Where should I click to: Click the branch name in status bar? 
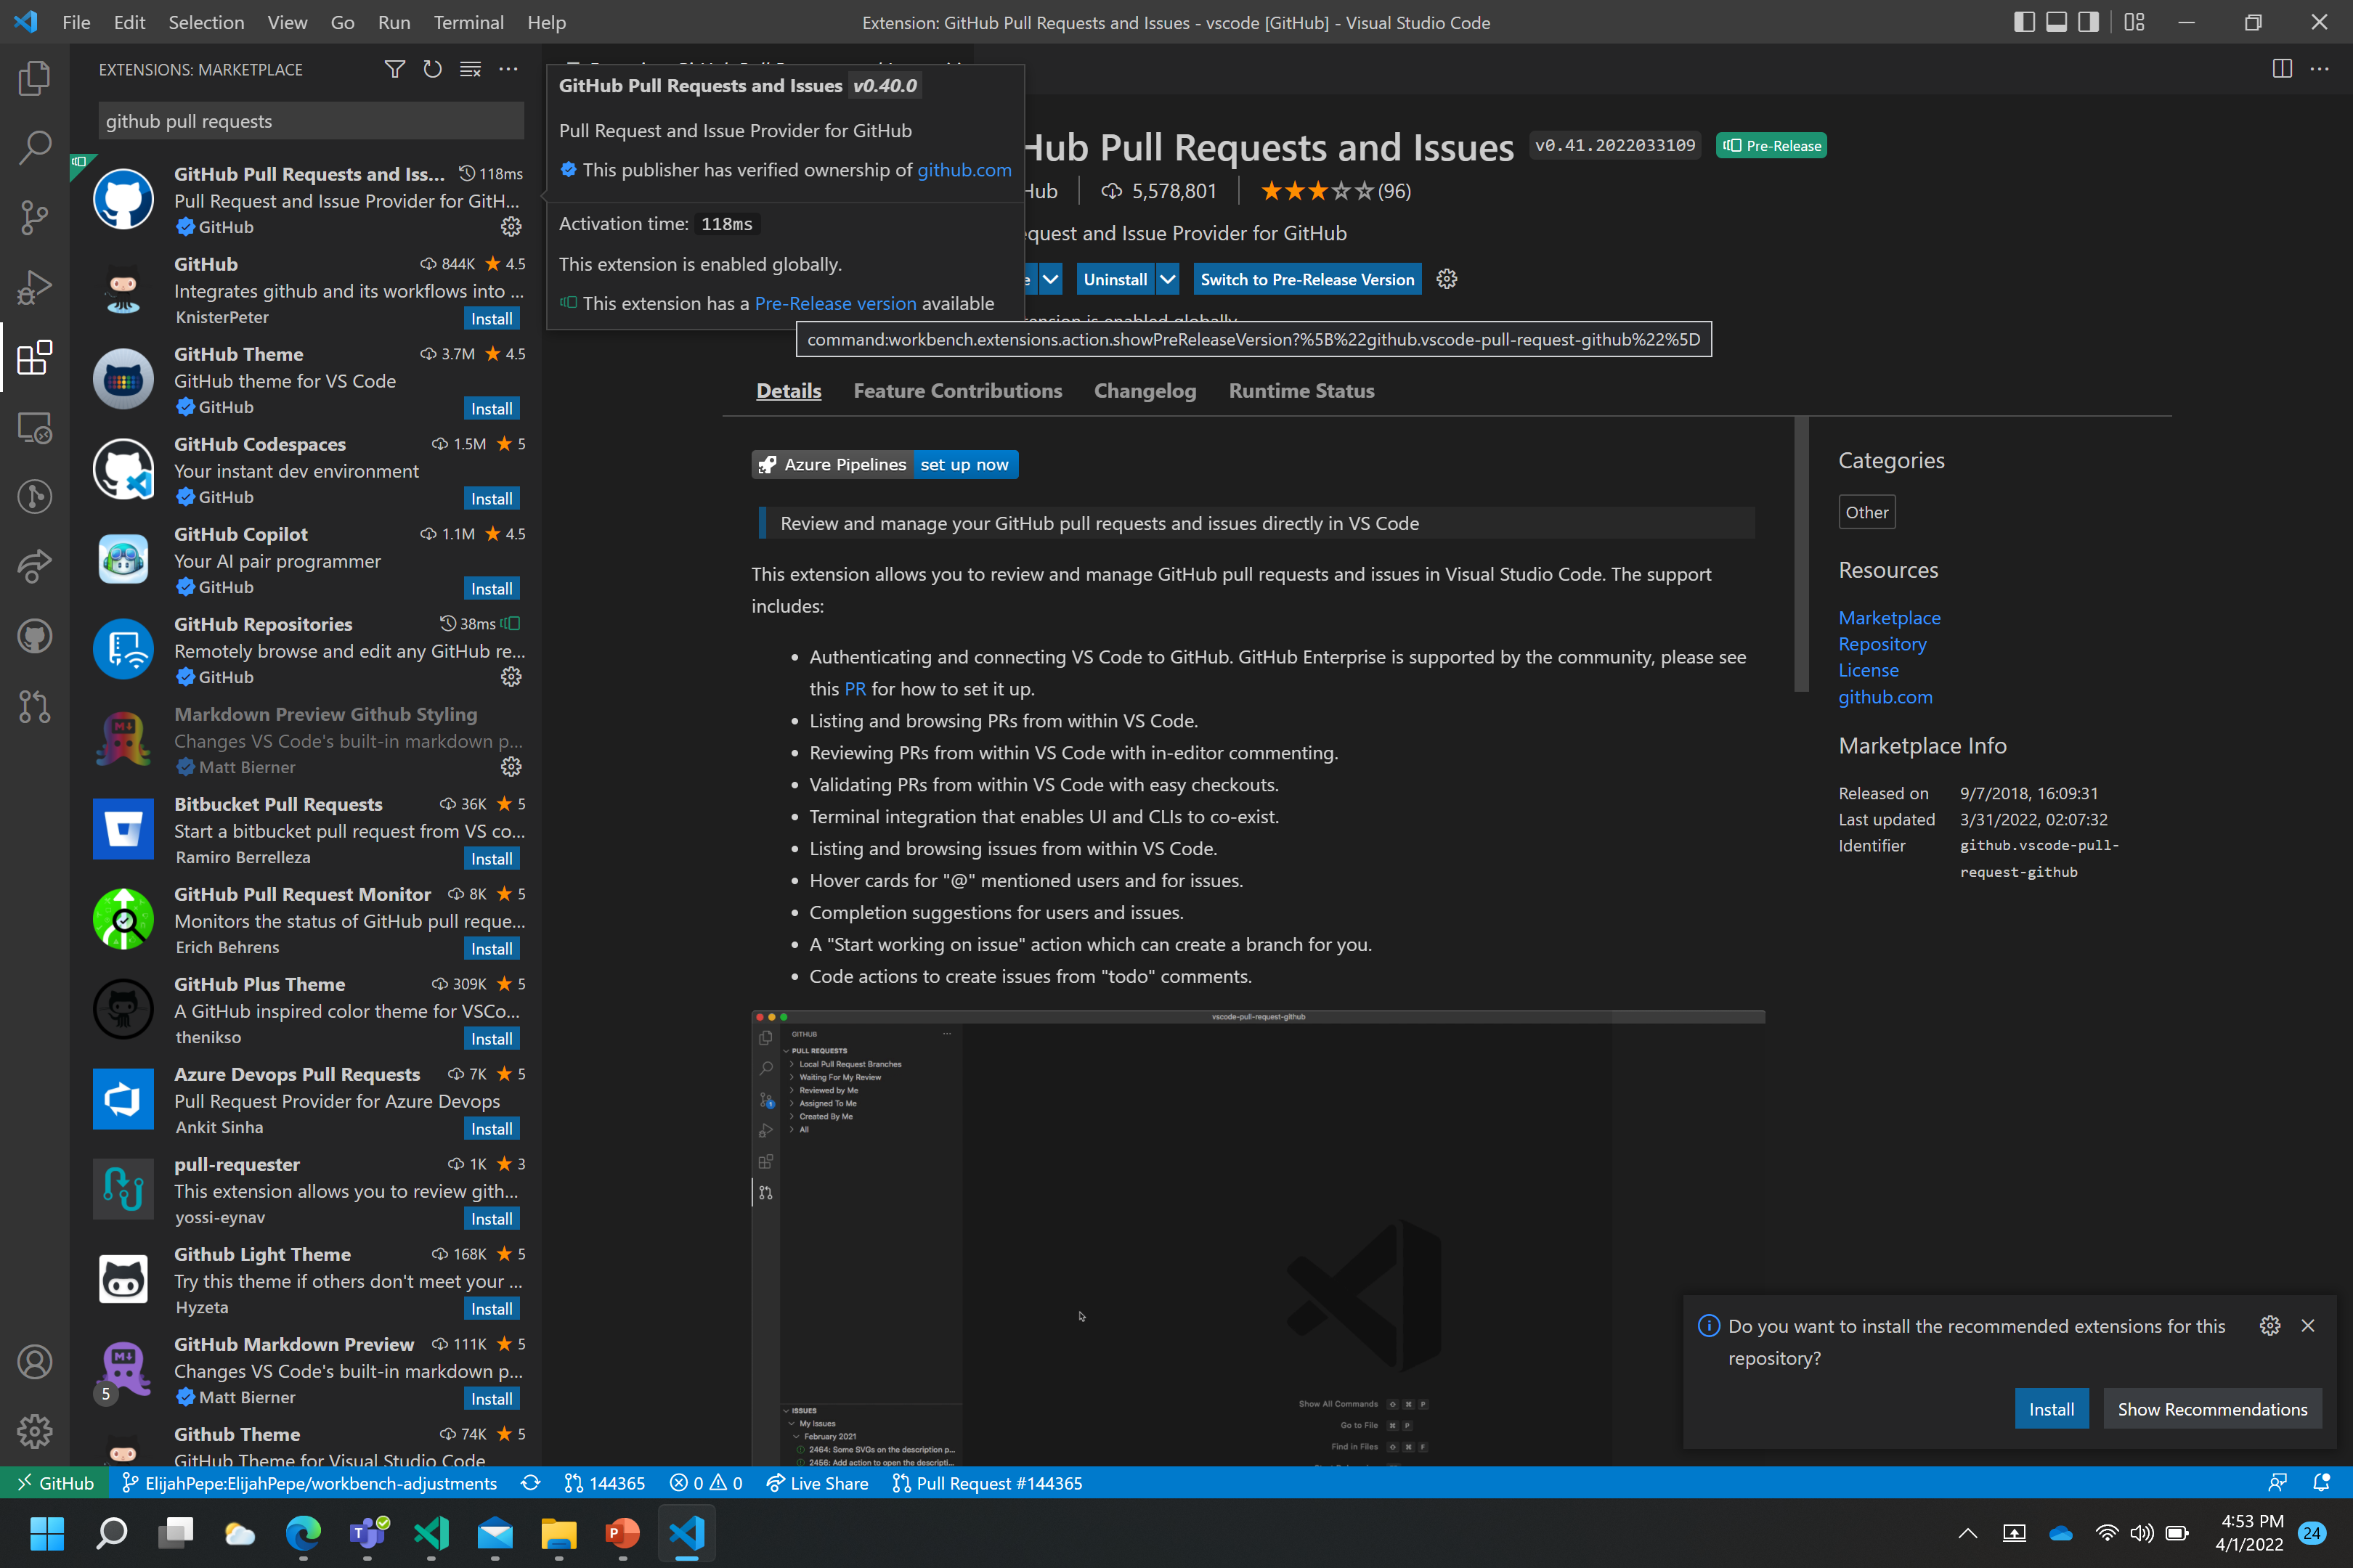pyautogui.click(x=309, y=1483)
